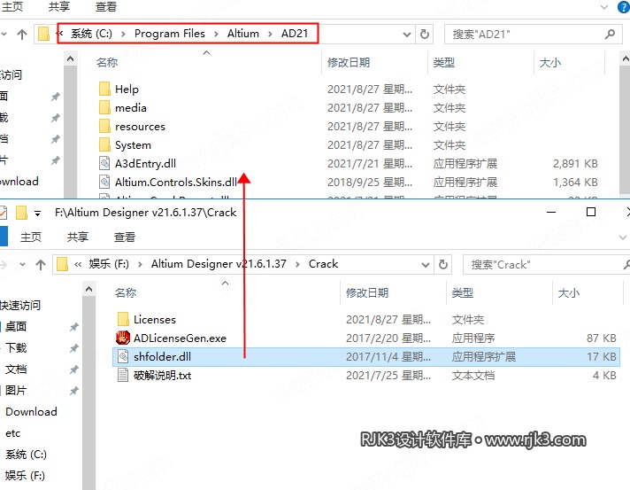
Task: Open recent locations dropdown in Crack window
Action: [22, 264]
